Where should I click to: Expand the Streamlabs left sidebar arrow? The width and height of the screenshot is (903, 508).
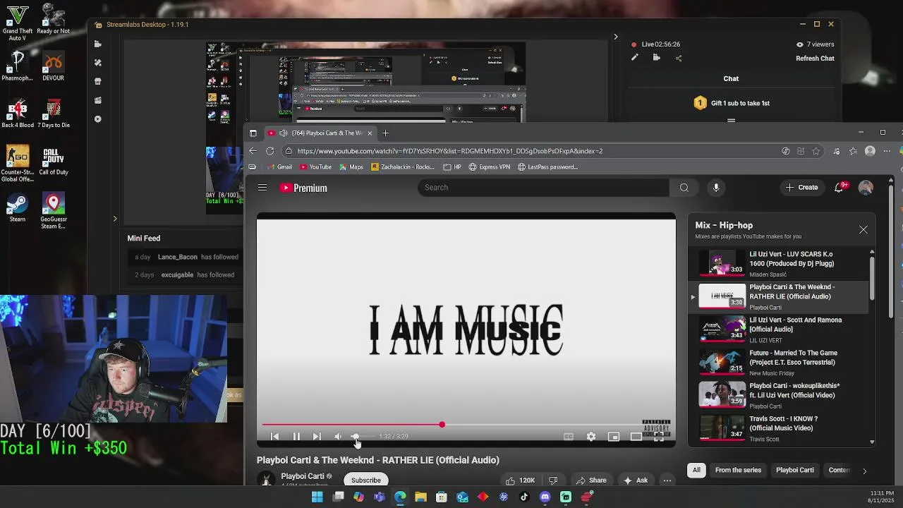point(115,219)
